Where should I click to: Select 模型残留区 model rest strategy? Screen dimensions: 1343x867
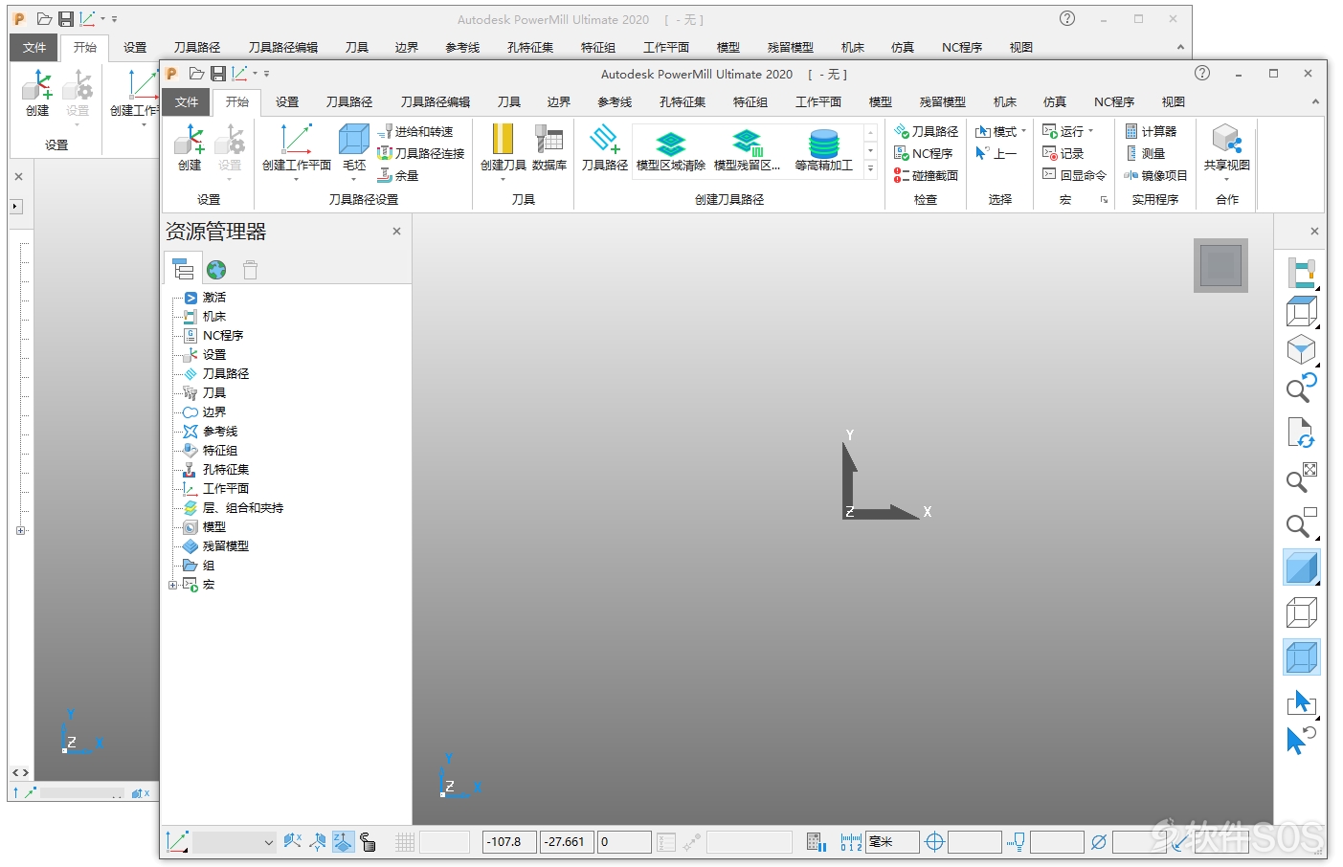747,149
